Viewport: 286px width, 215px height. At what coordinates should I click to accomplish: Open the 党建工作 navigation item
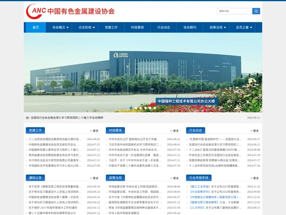click(x=111, y=27)
